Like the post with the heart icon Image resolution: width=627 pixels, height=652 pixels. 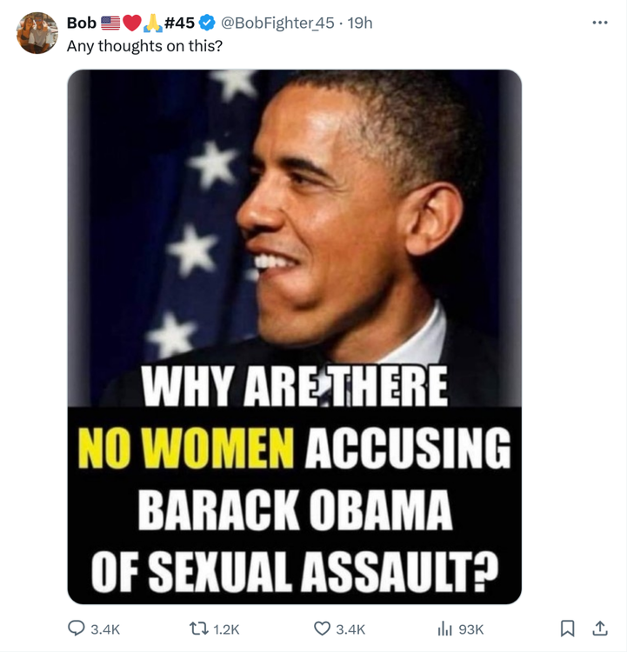(323, 629)
